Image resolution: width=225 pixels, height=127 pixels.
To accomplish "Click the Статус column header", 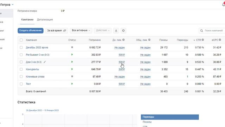I will pyautogui.click(x=72, y=40).
